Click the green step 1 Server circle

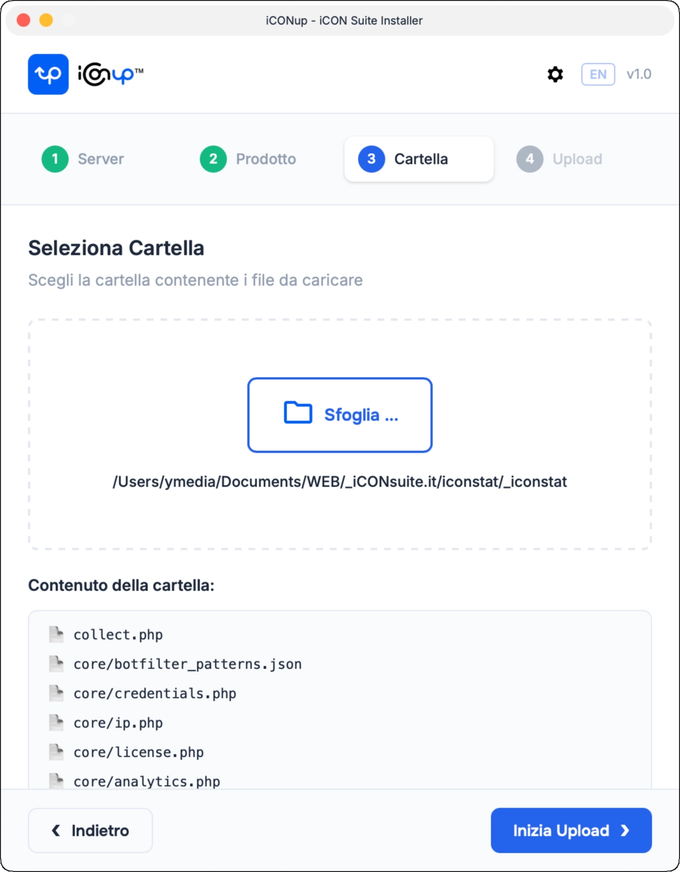coord(54,159)
